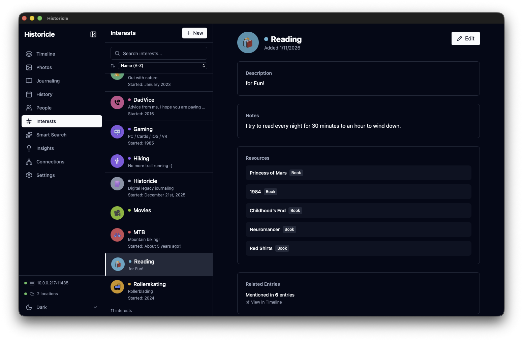Screen dimensions: 523x341
Task: Click the Hiking interest avatar icon
Action: click(x=117, y=161)
